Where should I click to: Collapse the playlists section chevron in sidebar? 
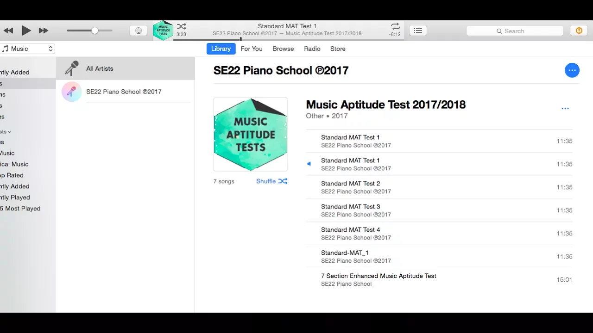[10, 132]
